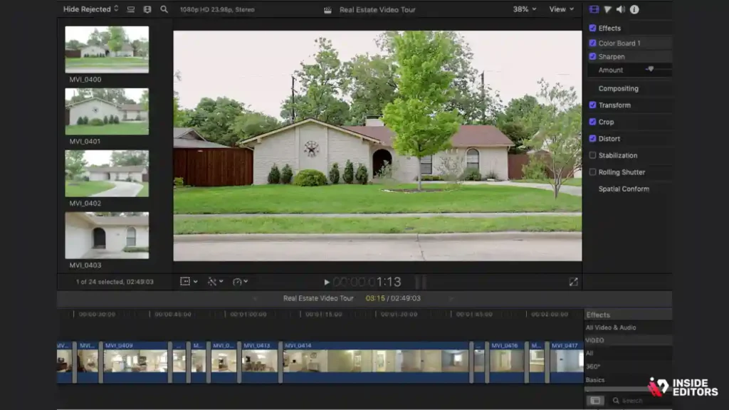Play the viewer with the play button
729x410 pixels.
point(326,282)
